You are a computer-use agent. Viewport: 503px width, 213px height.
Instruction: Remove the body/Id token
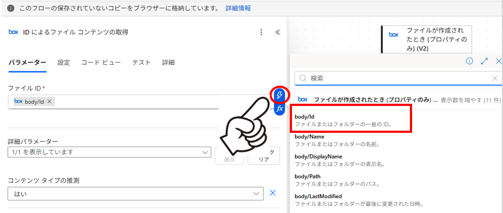[x=50, y=102]
